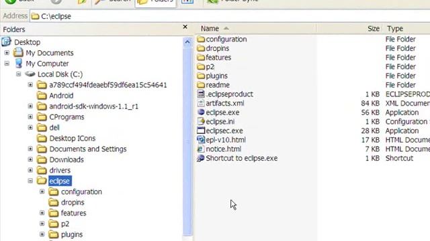Expand the drivers folder node
This screenshot has width=430, height=241.
point(30,170)
